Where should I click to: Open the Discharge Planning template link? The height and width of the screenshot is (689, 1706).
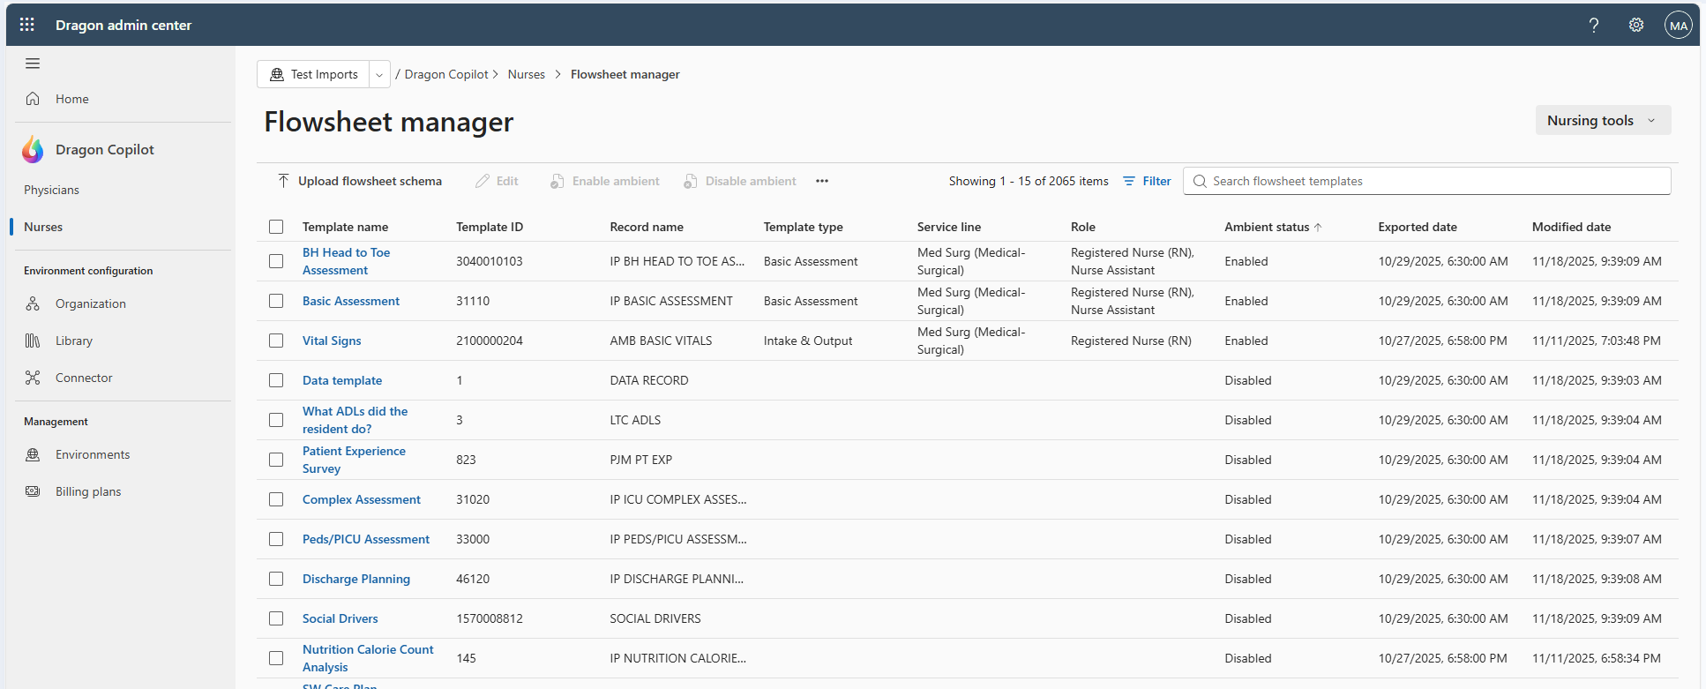(x=356, y=579)
